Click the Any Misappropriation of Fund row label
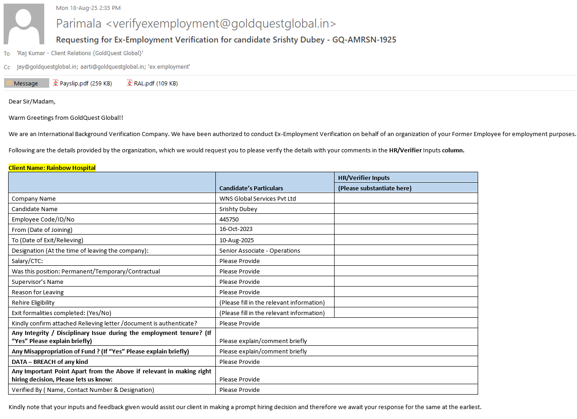The height and width of the screenshot is (419, 577). point(100,351)
